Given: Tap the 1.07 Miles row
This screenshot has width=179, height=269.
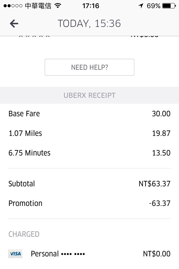Looking at the screenshot, I should (25, 133).
